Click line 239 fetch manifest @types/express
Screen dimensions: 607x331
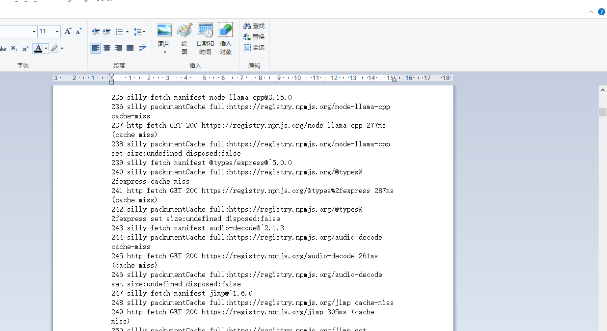coord(202,163)
